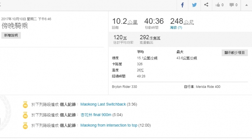The height and width of the screenshot is (139, 252).
Task: Click the 10.2 公里 distance value
Action: point(125,21)
